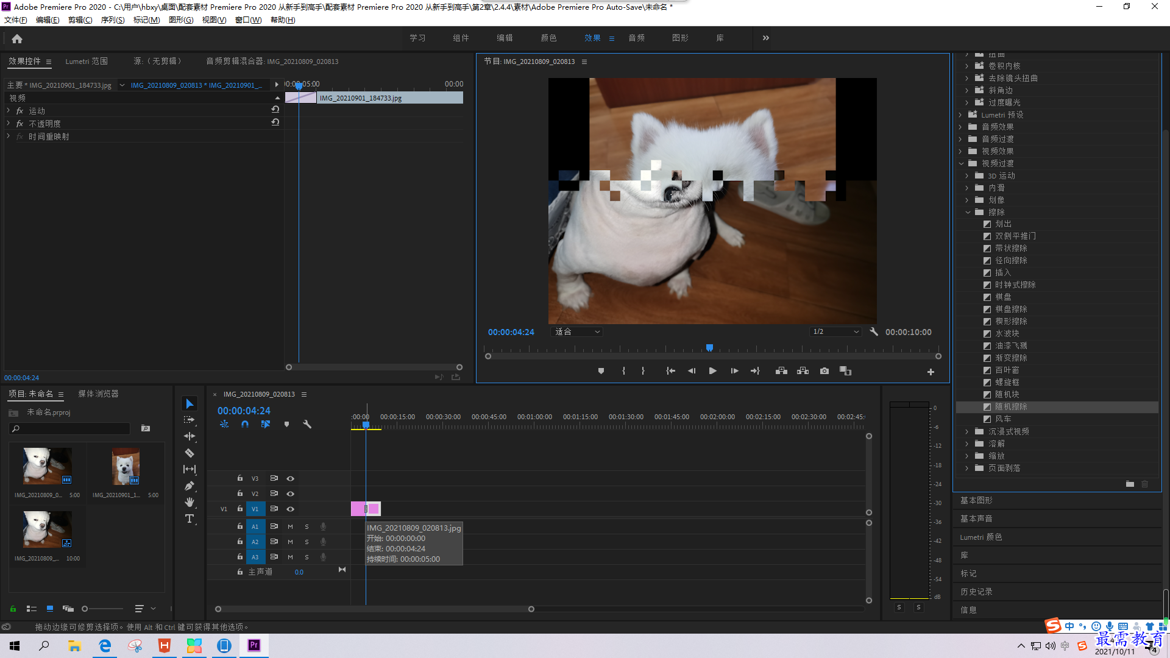Open the Lumetri 颜色 panel
1170x658 pixels.
click(x=980, y=537)
